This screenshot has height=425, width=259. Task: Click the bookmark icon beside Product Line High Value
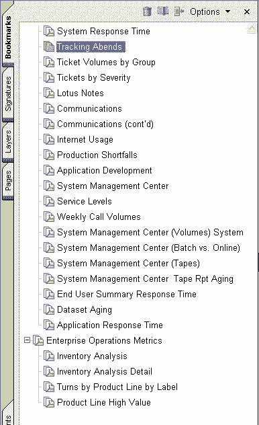(x=49, y=402)
